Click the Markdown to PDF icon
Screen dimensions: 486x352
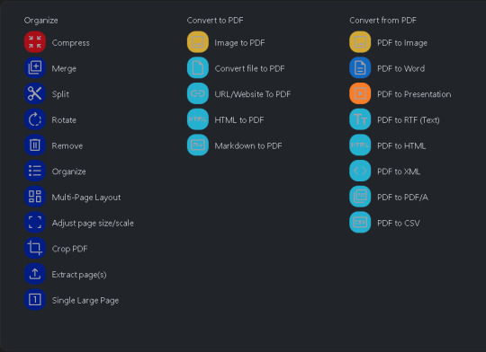click(198, 145)
